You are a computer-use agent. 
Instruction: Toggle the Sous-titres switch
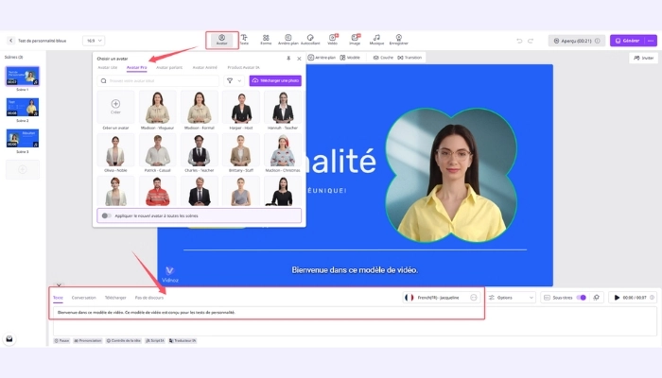[x=582, y=298]
